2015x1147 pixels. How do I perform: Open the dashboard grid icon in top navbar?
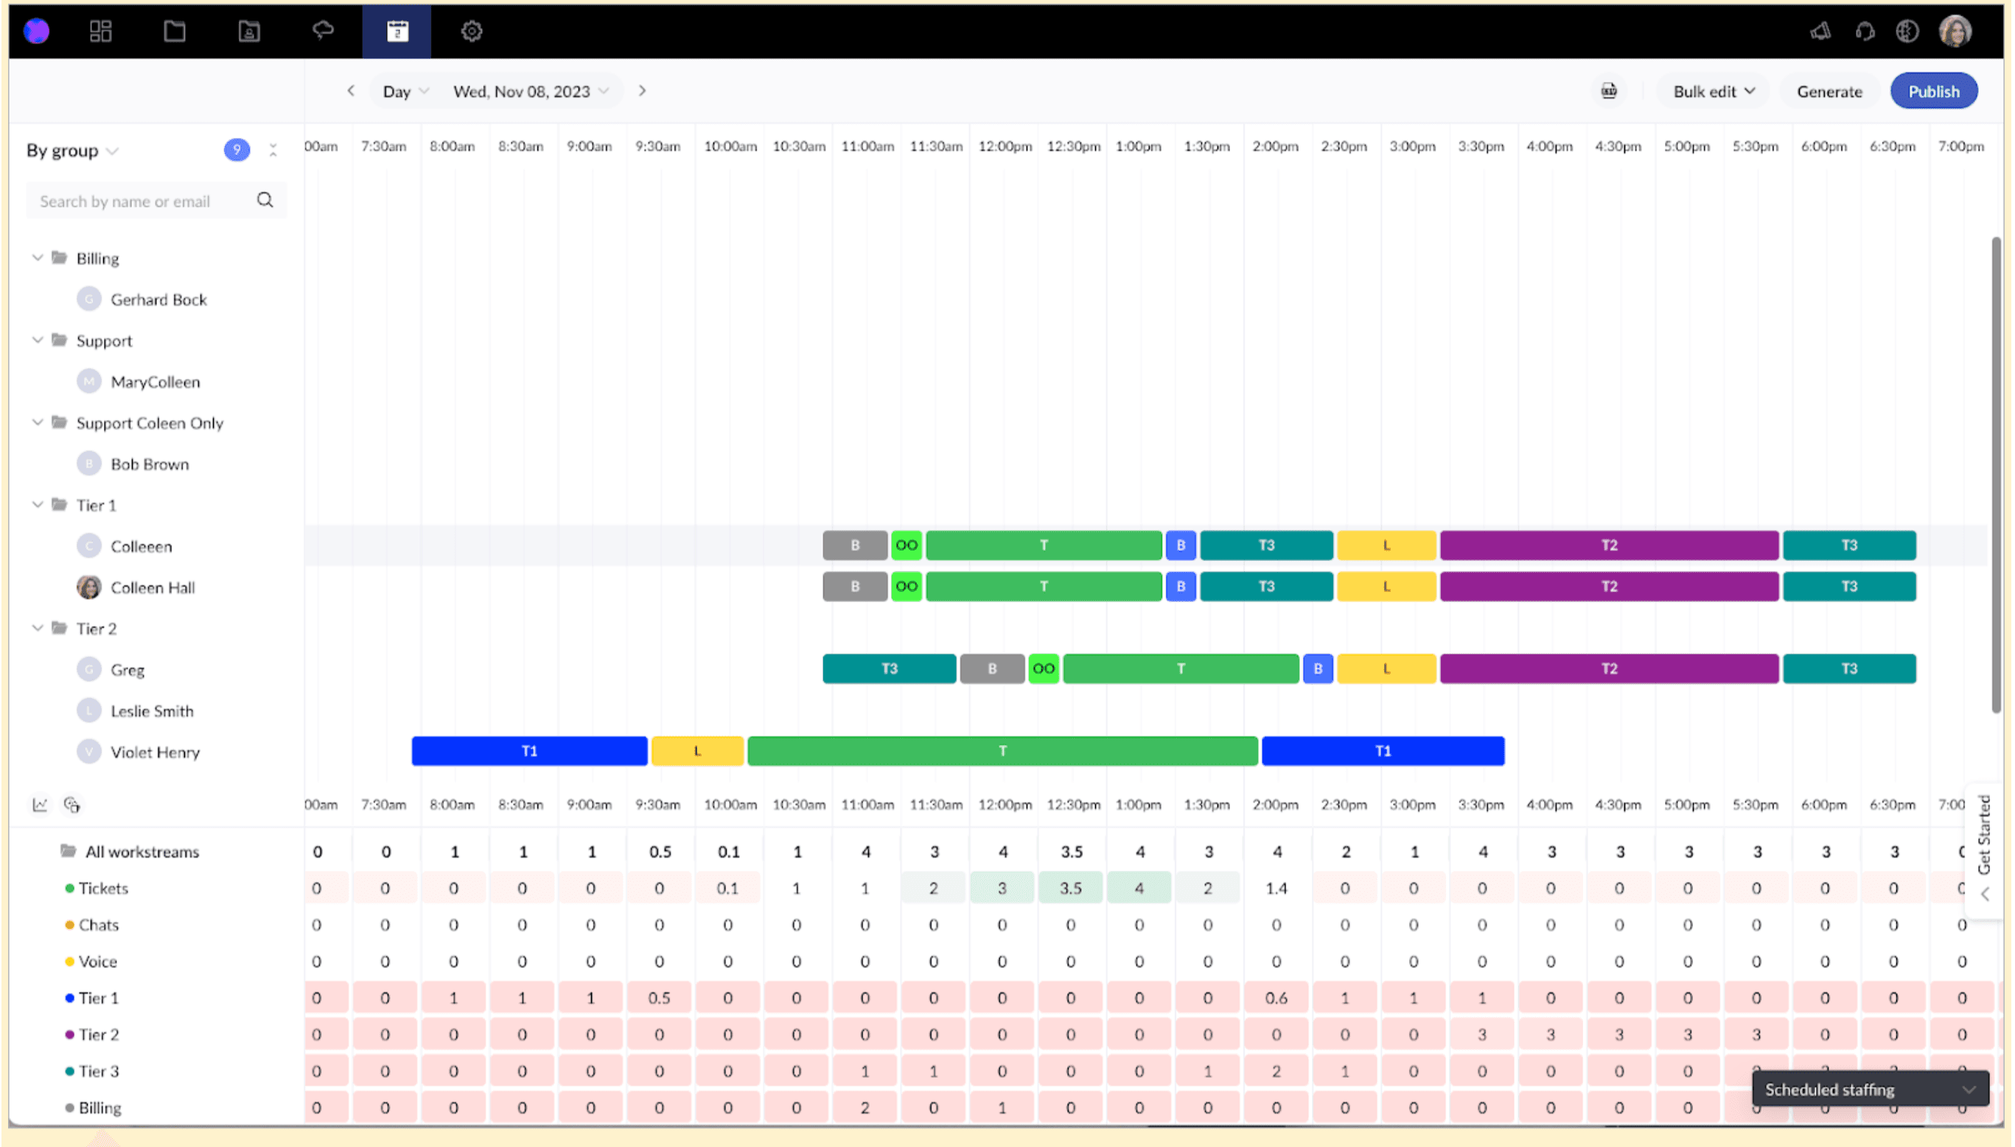100,31
